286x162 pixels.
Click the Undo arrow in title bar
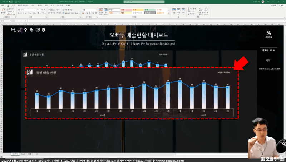(19, 2)
